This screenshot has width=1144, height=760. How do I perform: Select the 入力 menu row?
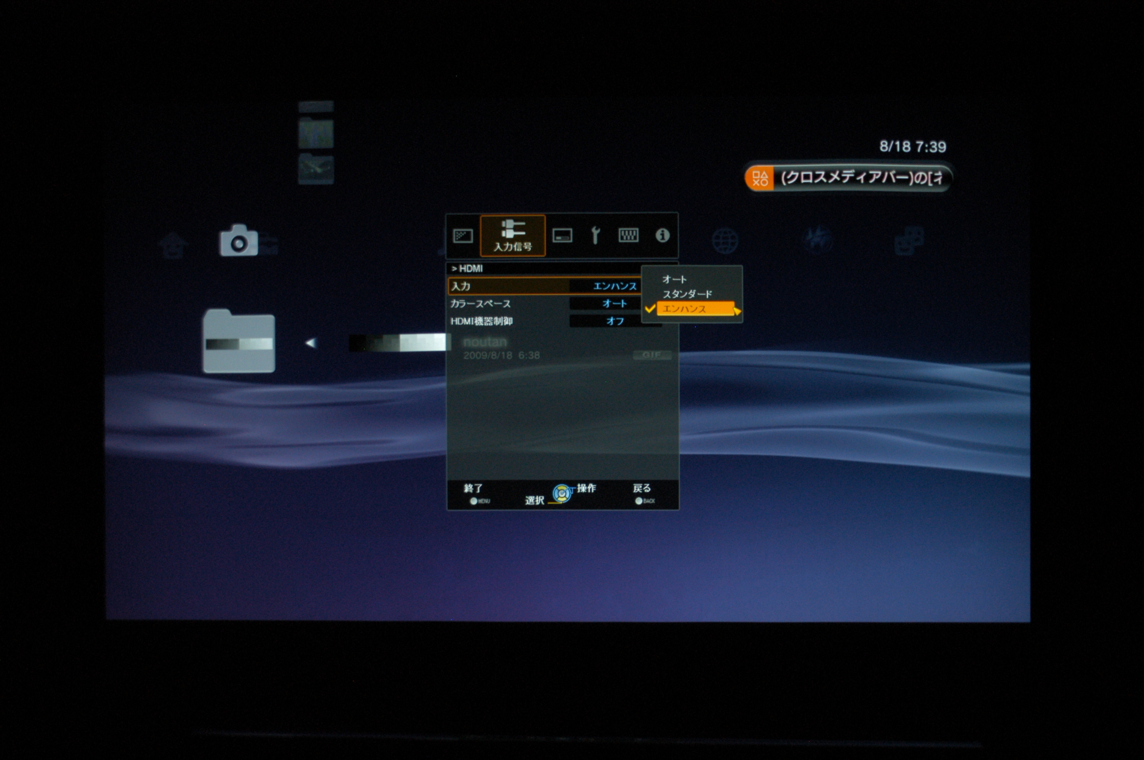click(x=544, y=286)
